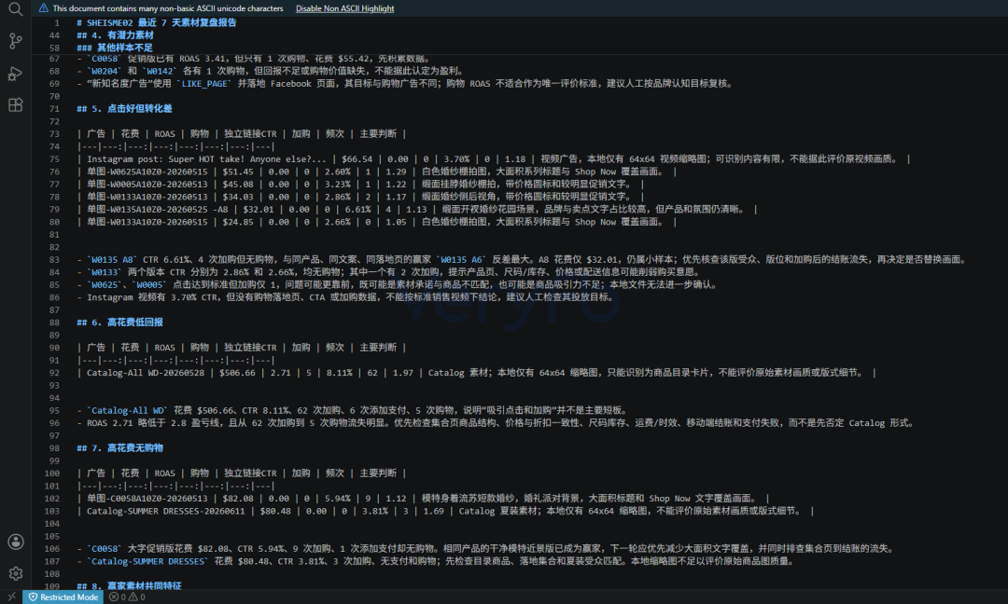Viewport: 1008px width, 604px height.
Task: Open the Accounts menu icon
Action: [x=16, y=542]
